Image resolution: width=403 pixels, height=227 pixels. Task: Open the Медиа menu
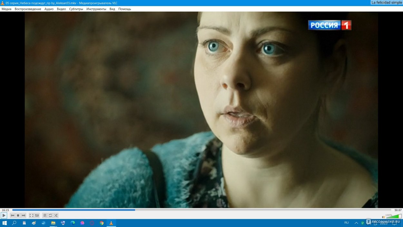coord(6,9)
